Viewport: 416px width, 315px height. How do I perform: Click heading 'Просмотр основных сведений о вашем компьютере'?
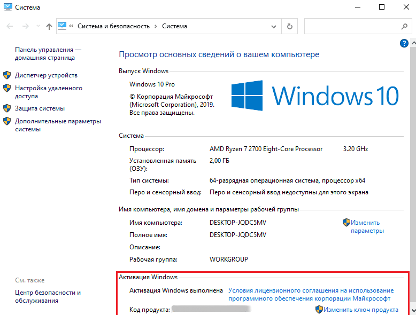219,54
